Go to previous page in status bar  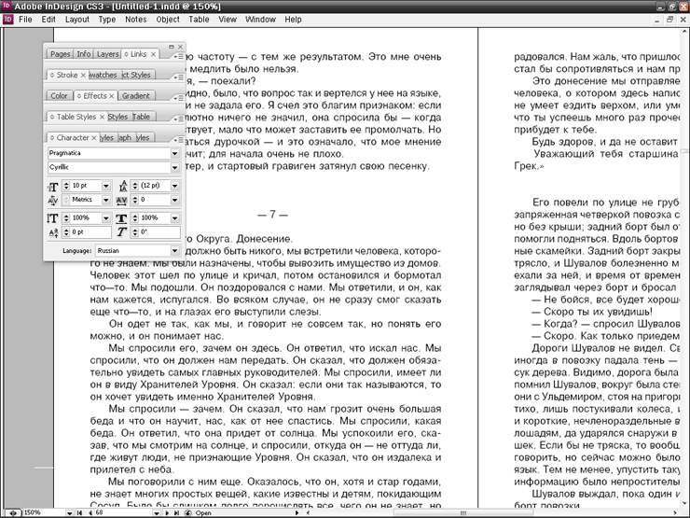[90, 512]
